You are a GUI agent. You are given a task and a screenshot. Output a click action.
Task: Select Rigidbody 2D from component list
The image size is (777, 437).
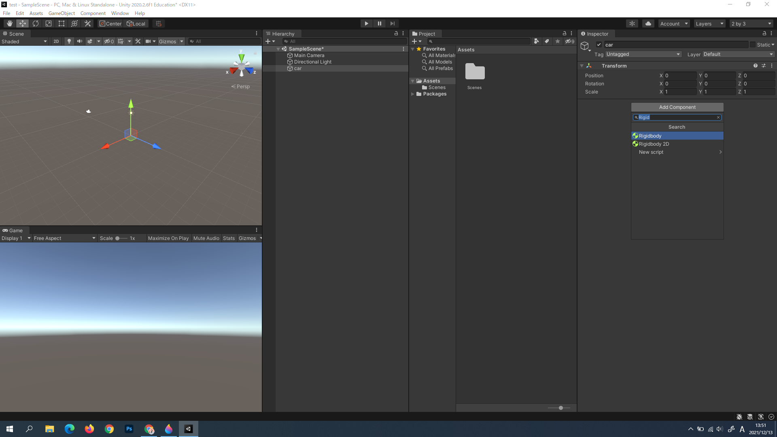pos(654,144)
